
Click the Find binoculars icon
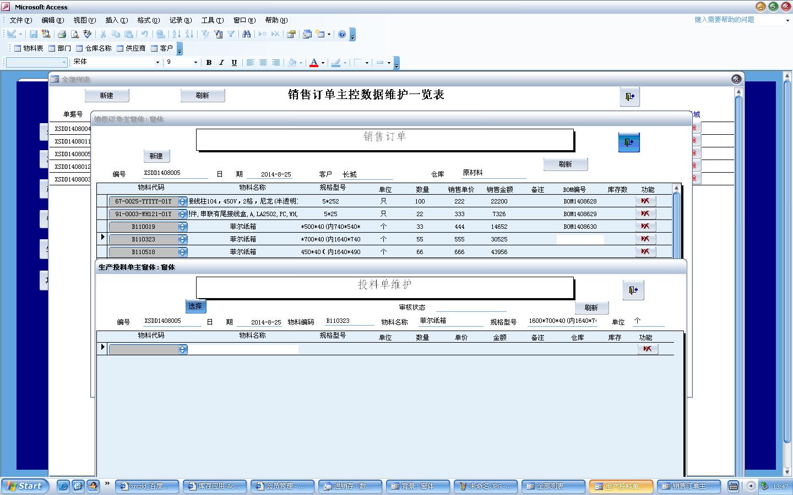pos(247,34)
